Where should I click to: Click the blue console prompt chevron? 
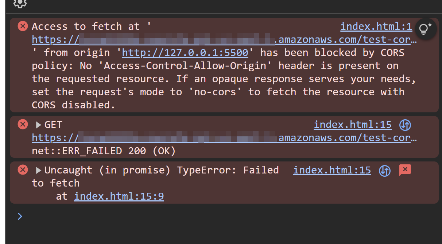pyautogui.click(x=20, y=217)
